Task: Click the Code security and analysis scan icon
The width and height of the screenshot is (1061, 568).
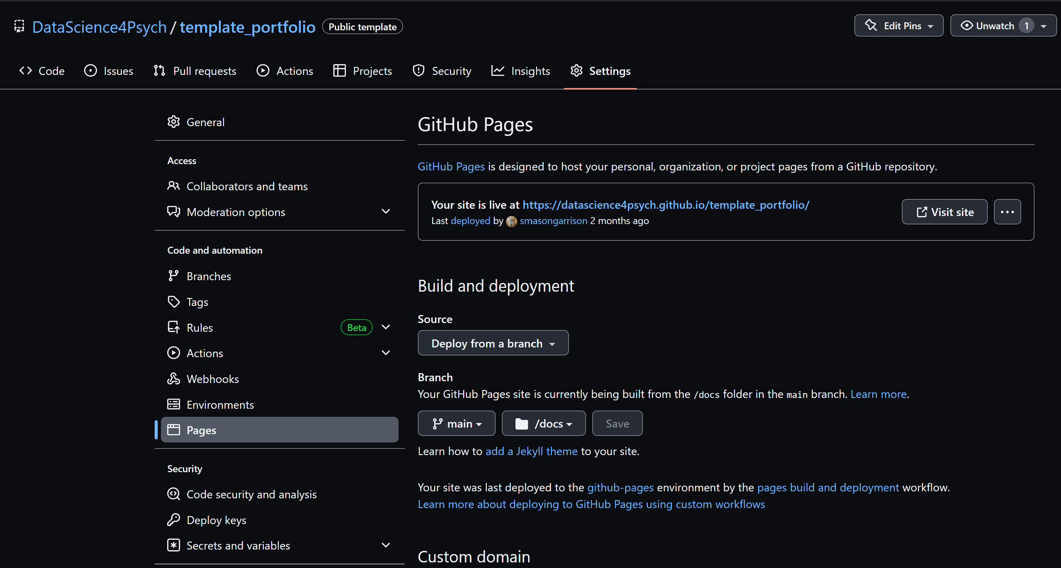Action: click(x=173, y=494)
